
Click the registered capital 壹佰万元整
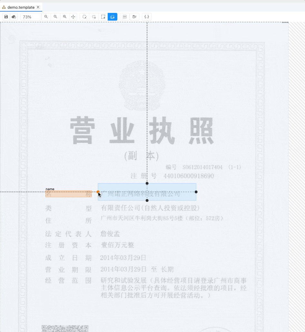point(117,245)
